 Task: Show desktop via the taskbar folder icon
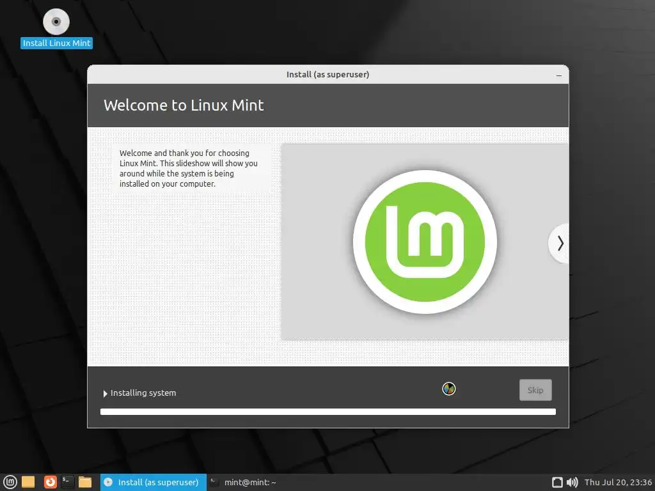tap(28, 482)
